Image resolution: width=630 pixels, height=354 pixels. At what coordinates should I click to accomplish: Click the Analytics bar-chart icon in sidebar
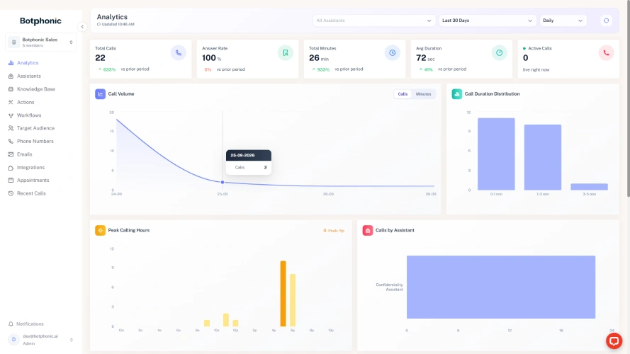[x=11, y=63]
